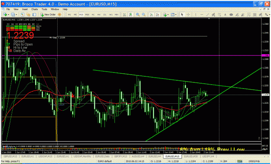The height and width of the screenshot is (164, 271).
Task: Zoom out with the minus magnifier icon
Action: click(144, 15)
